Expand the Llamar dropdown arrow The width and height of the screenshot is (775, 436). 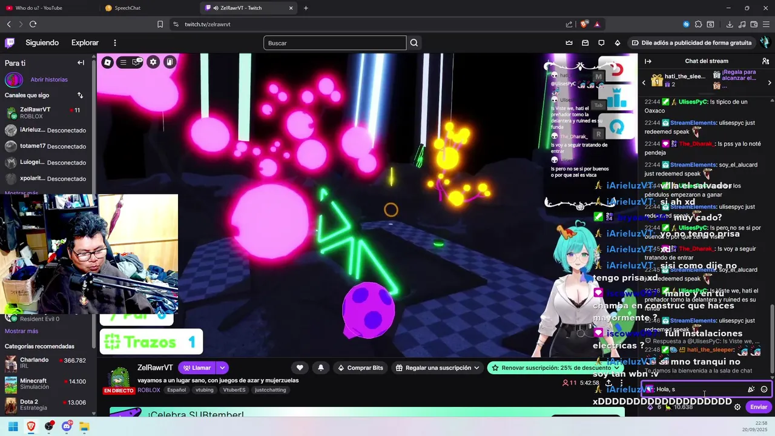222,368
